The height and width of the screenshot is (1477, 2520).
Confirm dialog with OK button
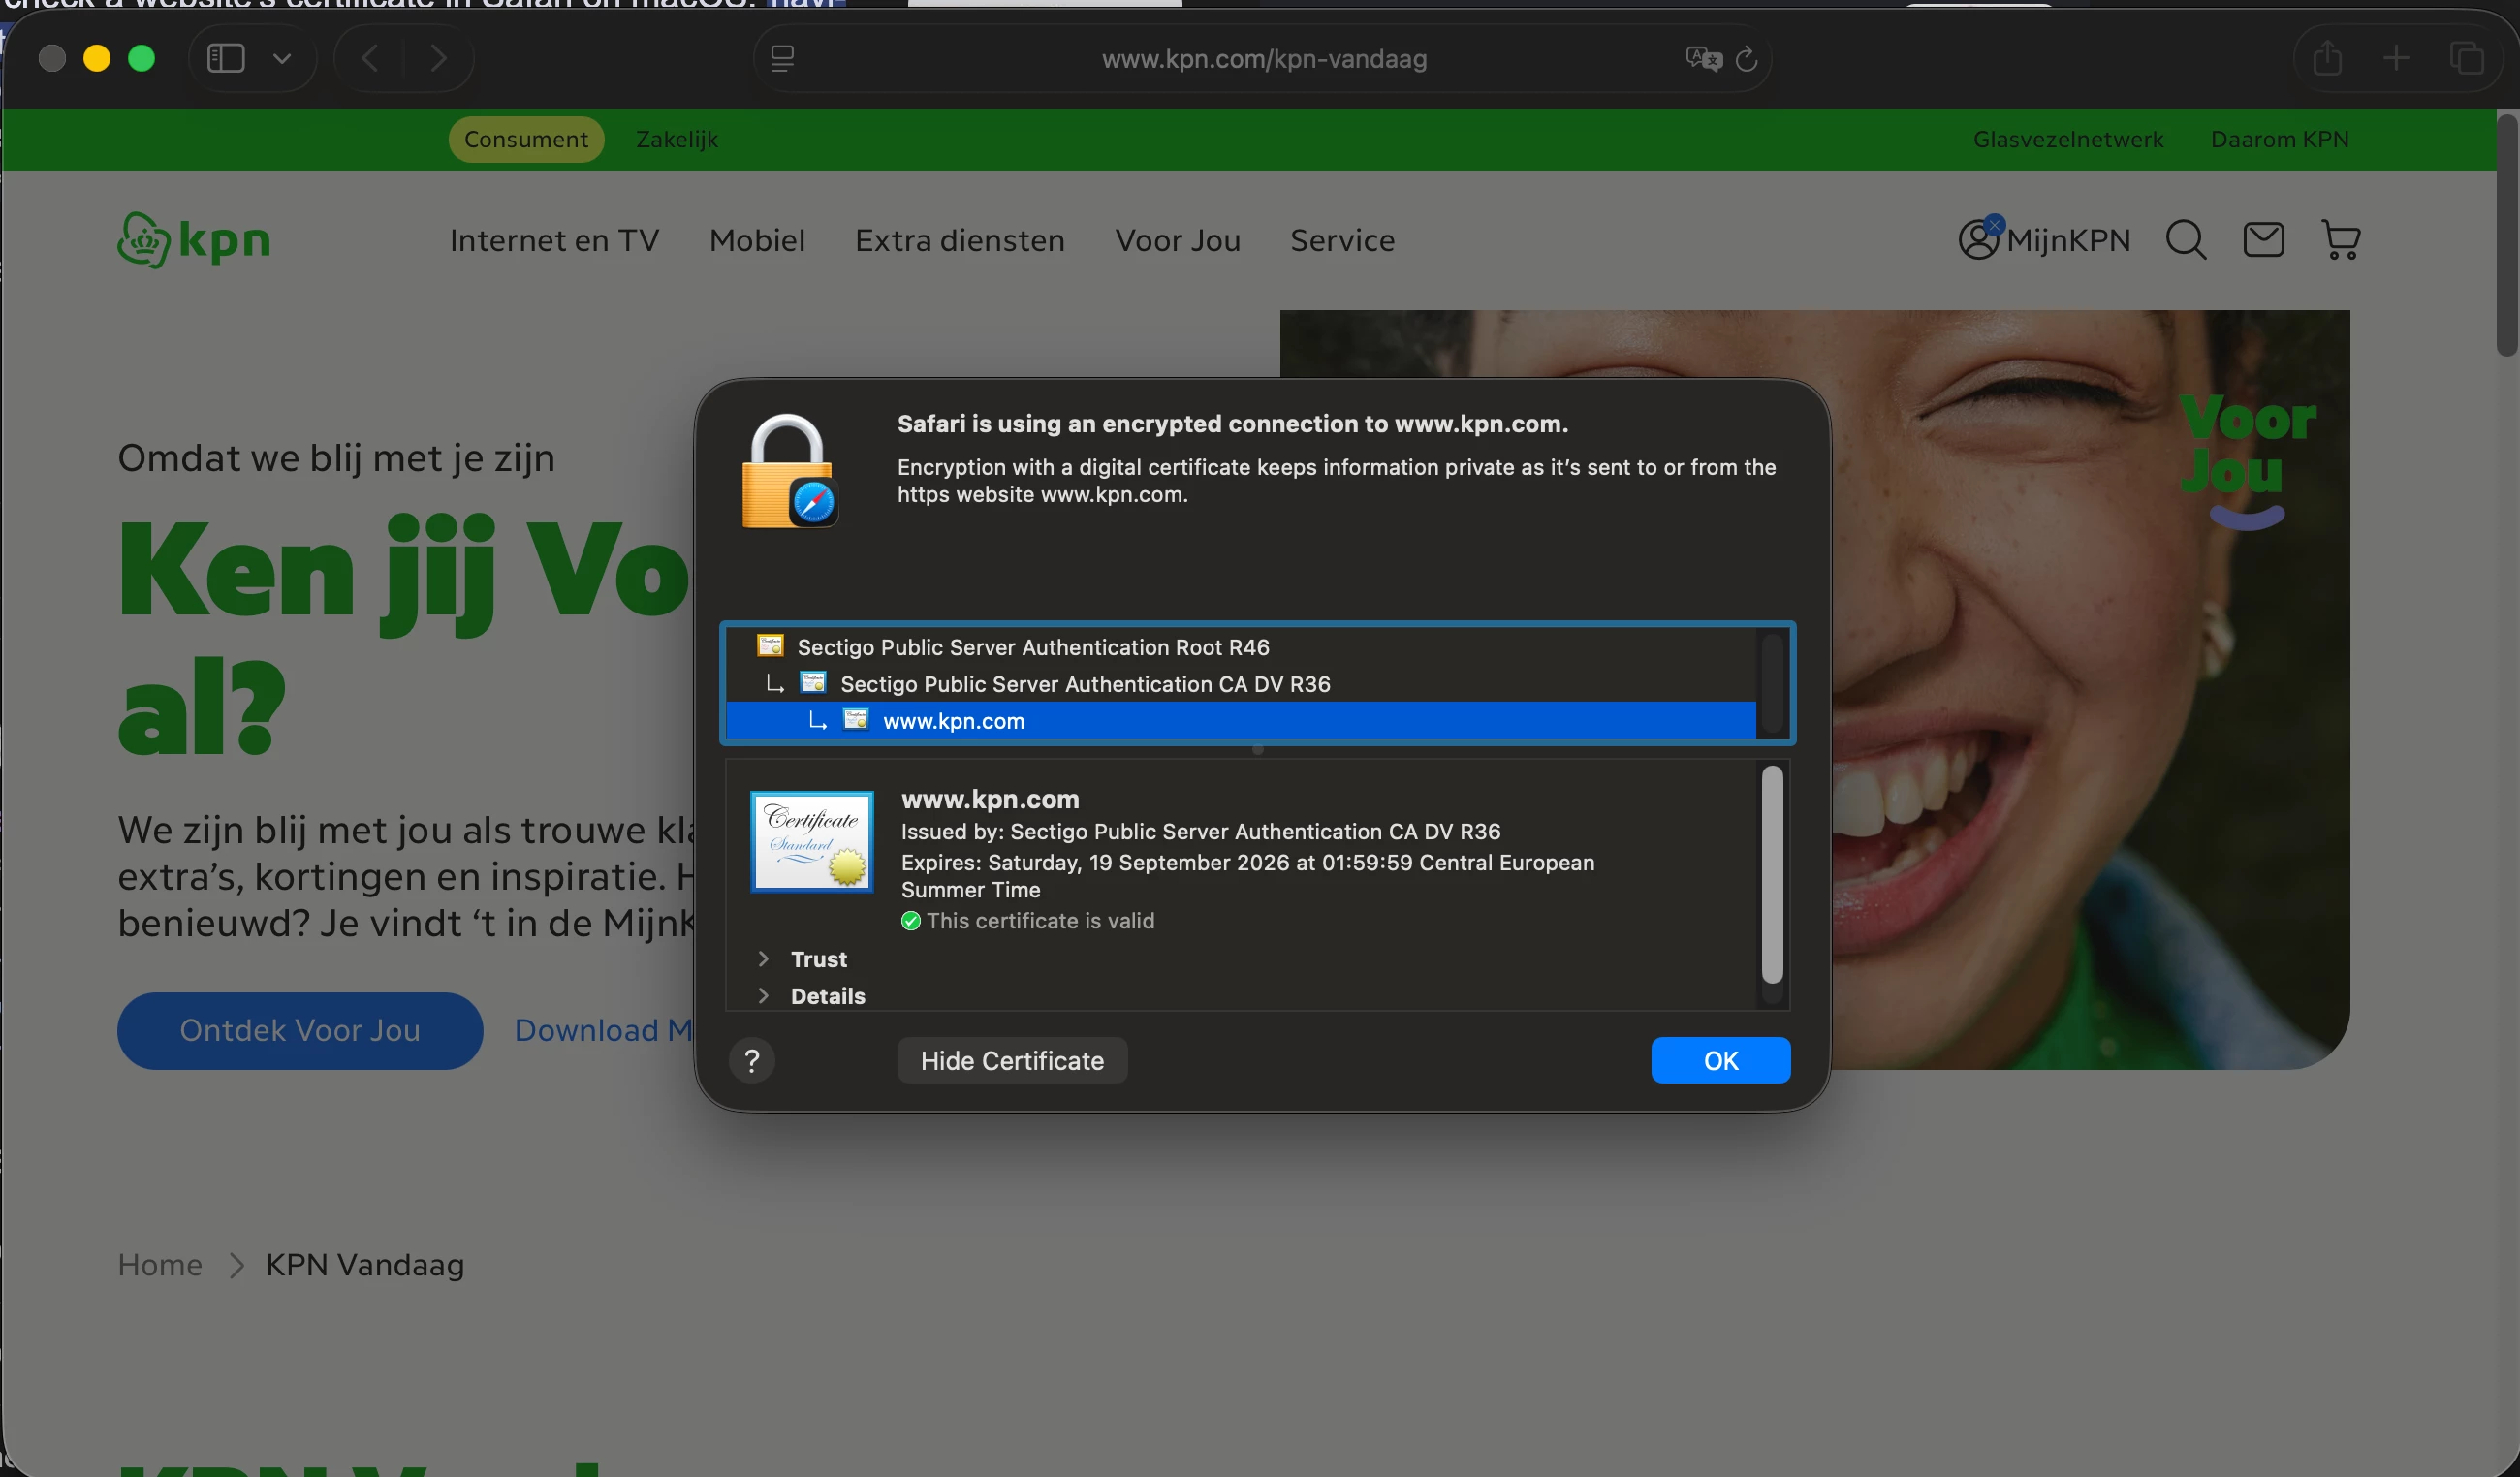coord(1720,1060)
